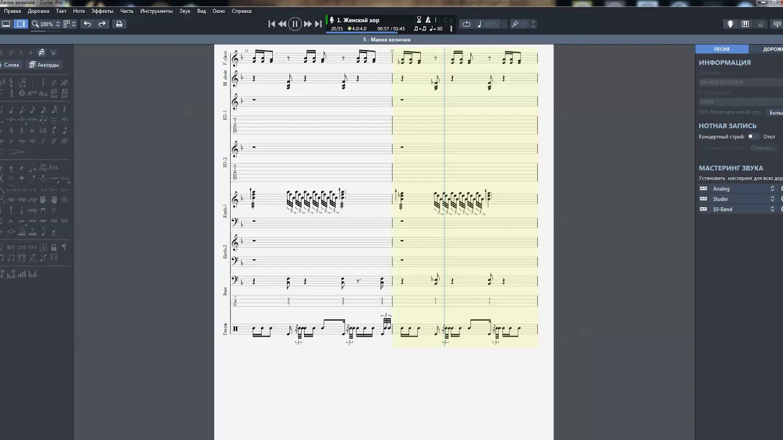783x440 pixels.
Task: Open the Справка menu
Action: (242, 11)
